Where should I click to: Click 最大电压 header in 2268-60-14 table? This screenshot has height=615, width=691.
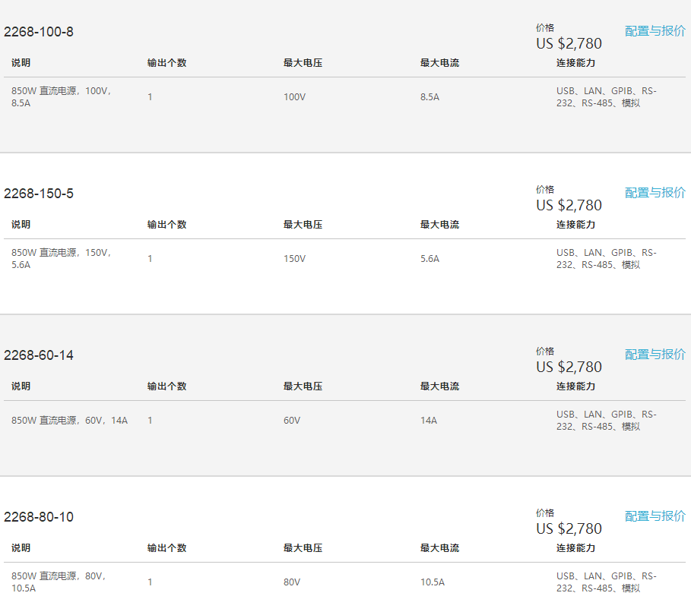coord(303,386)
